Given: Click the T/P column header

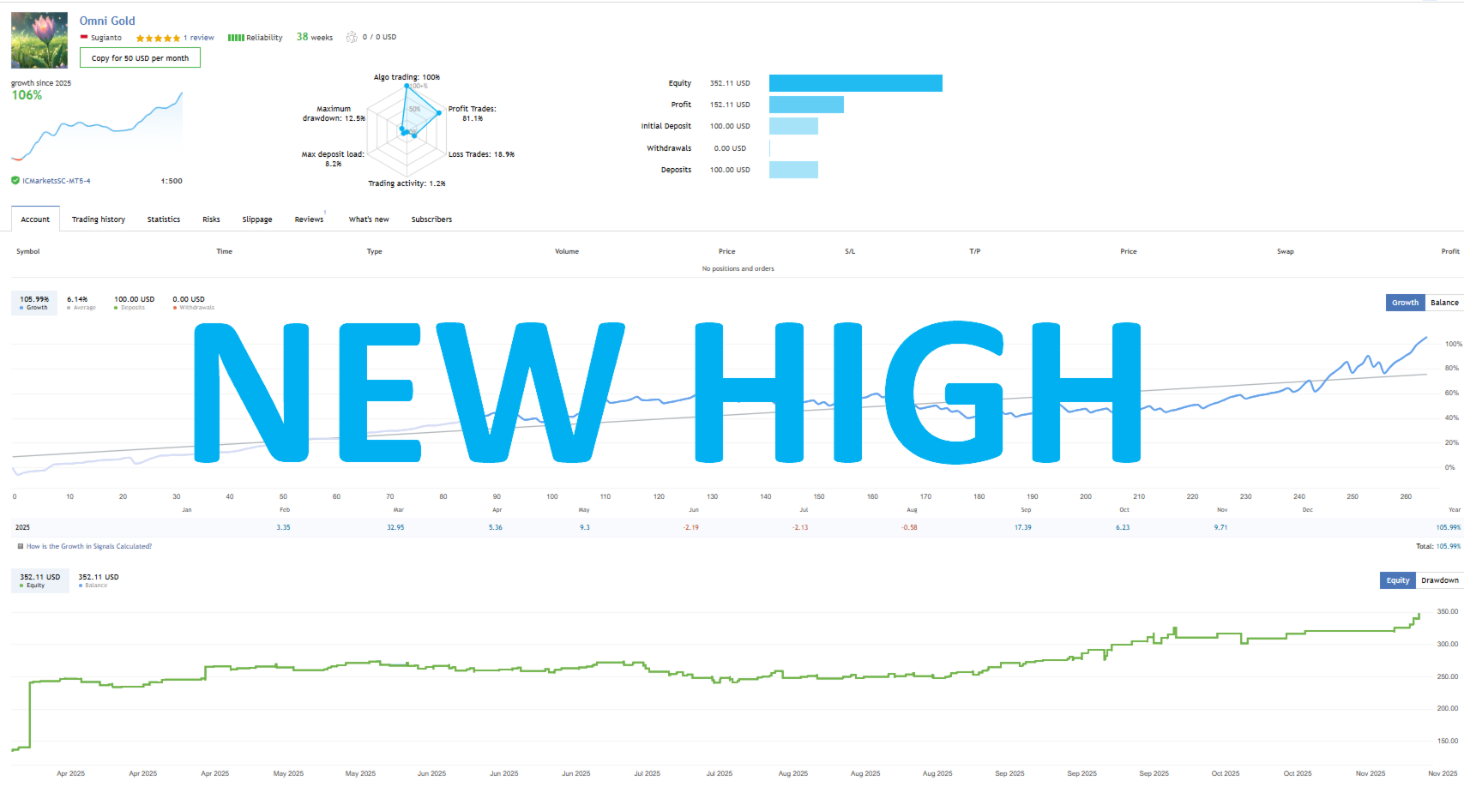Looking at the screenshot, I should (x=975, y=251).
